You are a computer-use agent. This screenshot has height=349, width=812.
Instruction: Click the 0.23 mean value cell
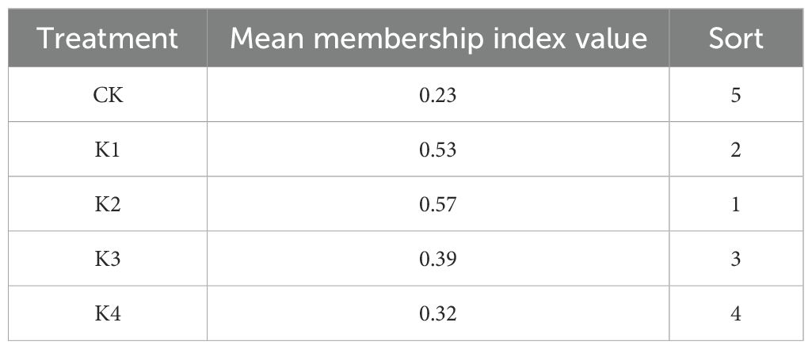(x=440, y=95)
